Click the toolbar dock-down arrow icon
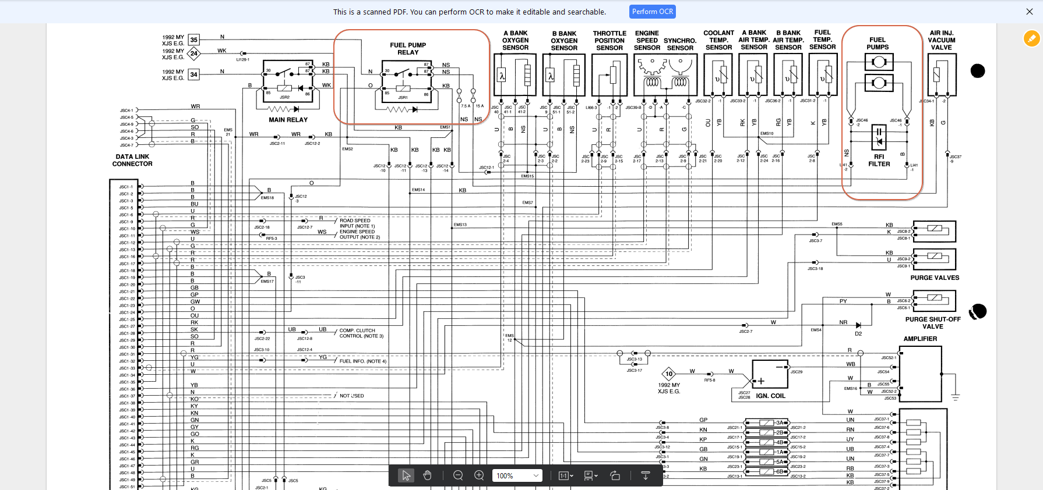The image size is (1043, 490). pyautogui.click(x=645, y=475)
